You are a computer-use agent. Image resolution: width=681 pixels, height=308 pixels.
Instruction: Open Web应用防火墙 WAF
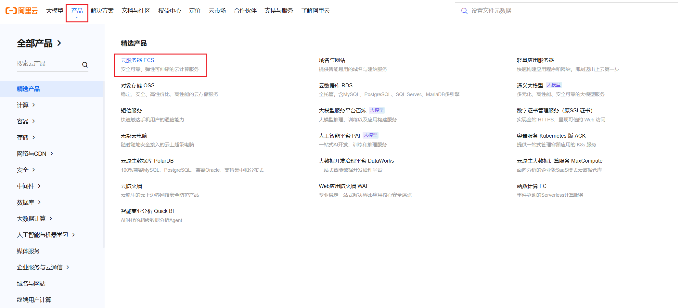pos(343,186)
